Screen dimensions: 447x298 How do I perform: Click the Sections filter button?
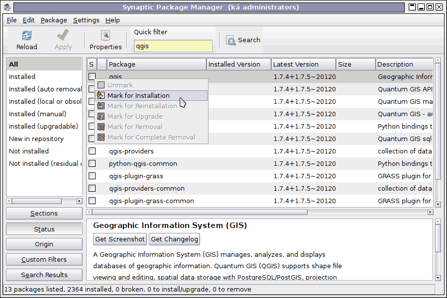(x=44, y=213)
